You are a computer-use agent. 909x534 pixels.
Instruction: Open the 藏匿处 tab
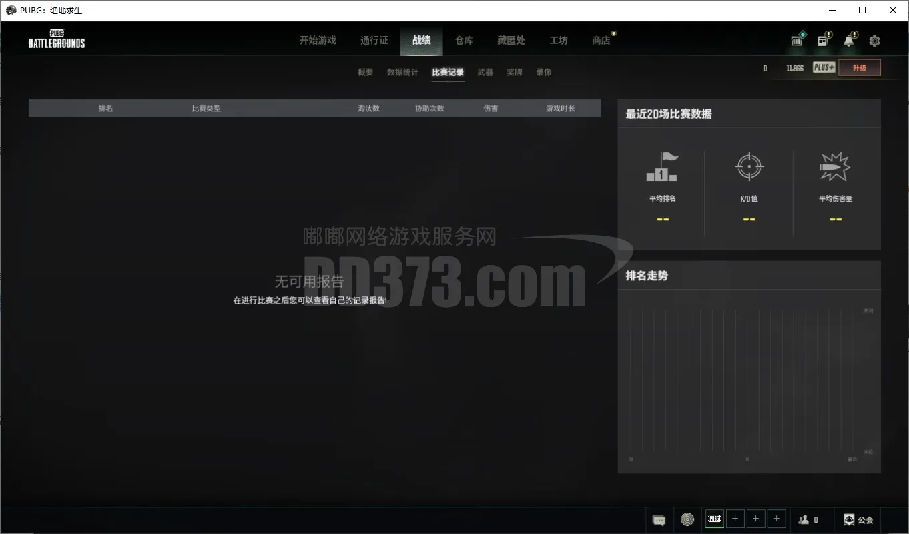pyautogui.click(x=511, y=40)
